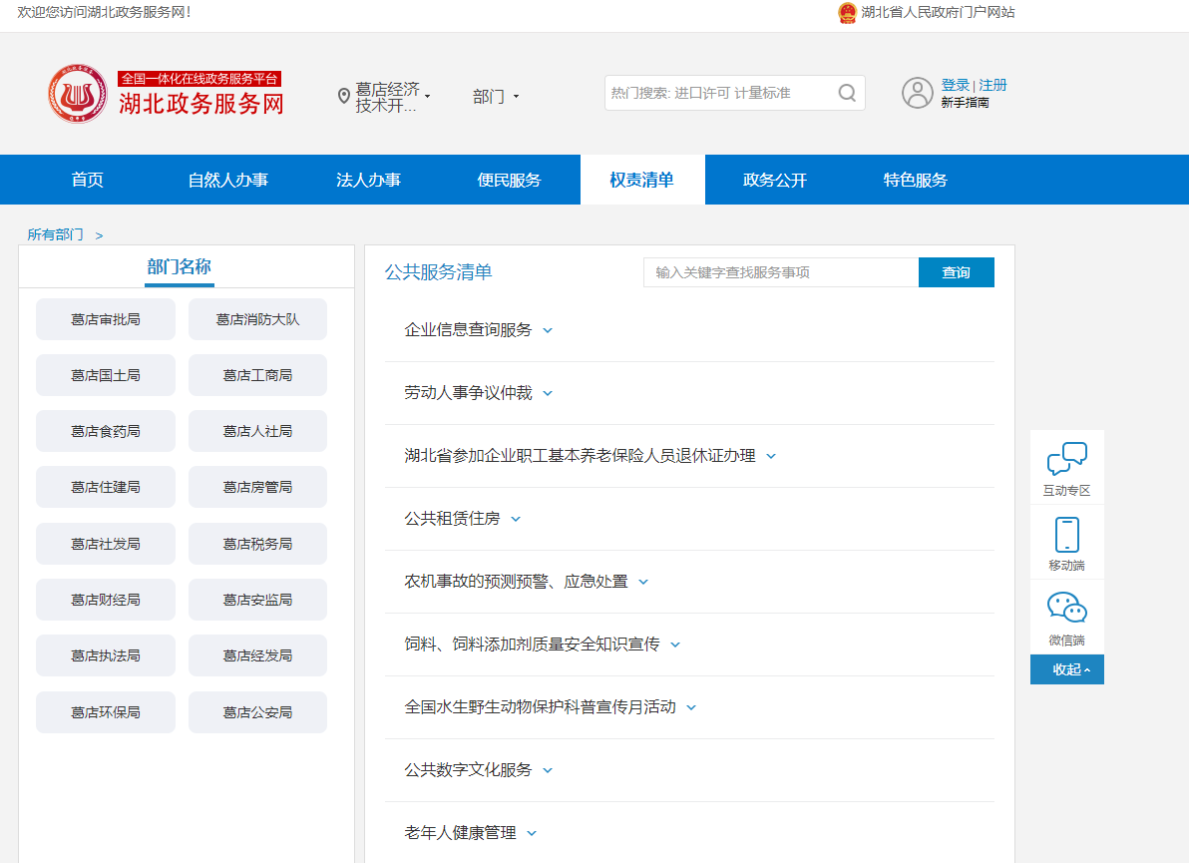Viewport: 1189px width, 863px height.
Task: Open the 葛店经济技术开 region dropdown
Action: [x=392, y=97]
